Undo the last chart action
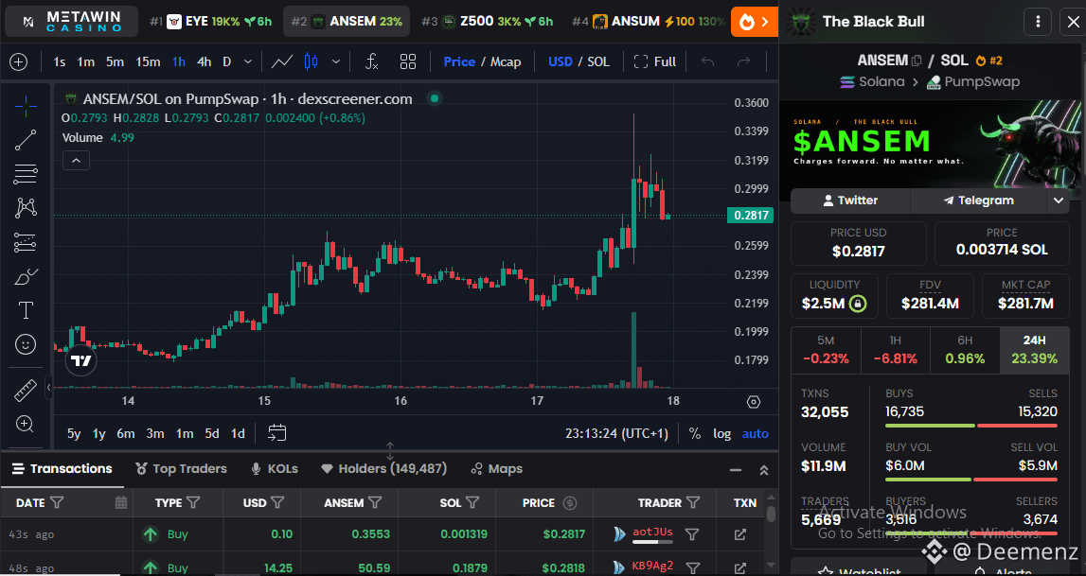Screen dimensions: 1086x576 point(708,61)
